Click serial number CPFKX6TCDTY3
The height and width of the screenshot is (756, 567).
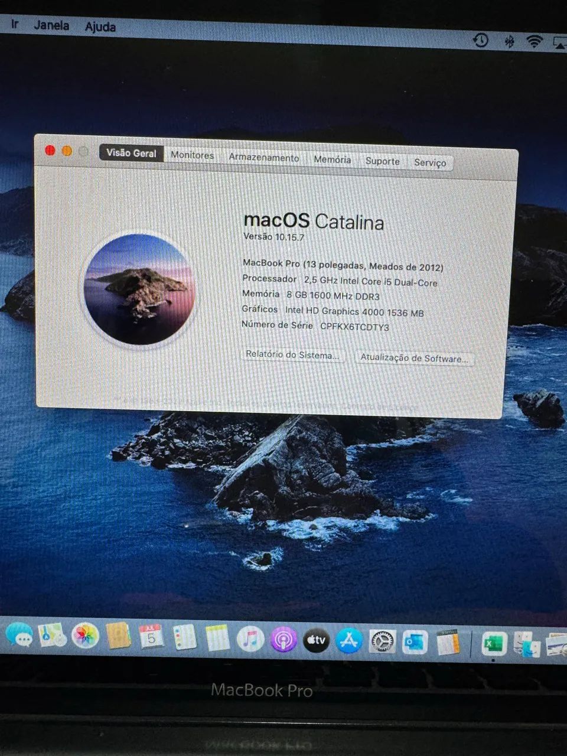[354, 327]
